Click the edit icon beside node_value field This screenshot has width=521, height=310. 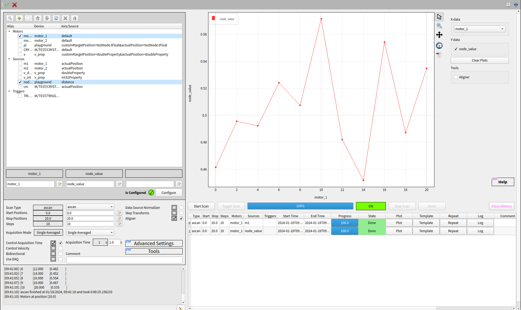(119, 184)
